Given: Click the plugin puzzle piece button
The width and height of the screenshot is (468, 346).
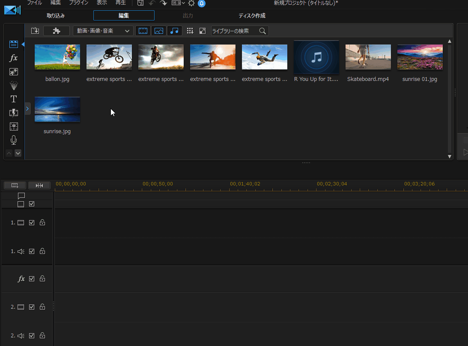Looking at the screenshot, I should [x=57, y=31].
